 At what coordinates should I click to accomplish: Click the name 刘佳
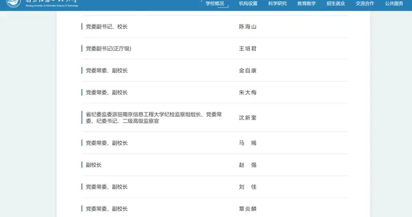tap(248, 187)
